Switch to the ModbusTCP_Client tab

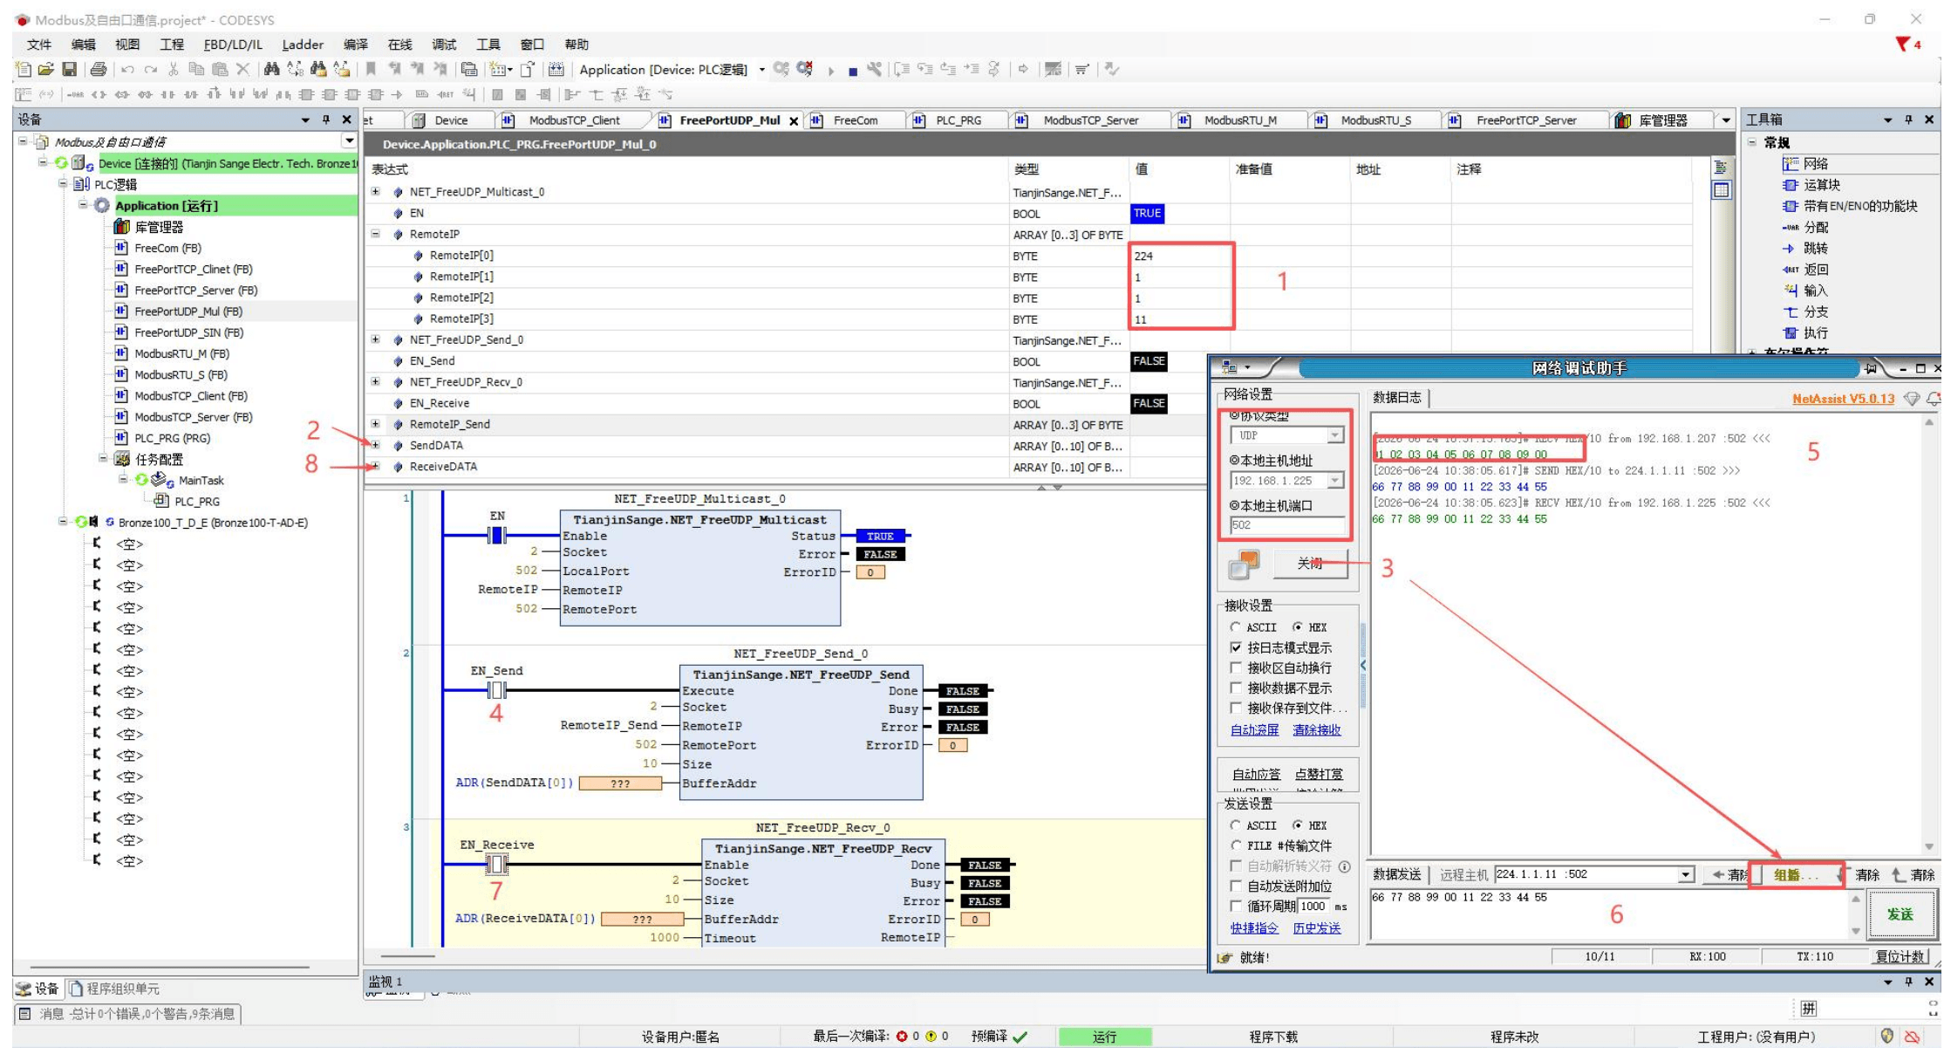click(574, 120)
